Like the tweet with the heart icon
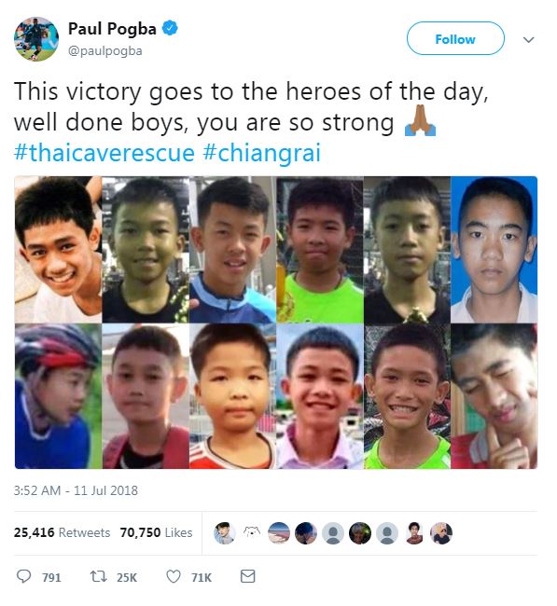This screenshot has width=557, height=606. (174, 576)
